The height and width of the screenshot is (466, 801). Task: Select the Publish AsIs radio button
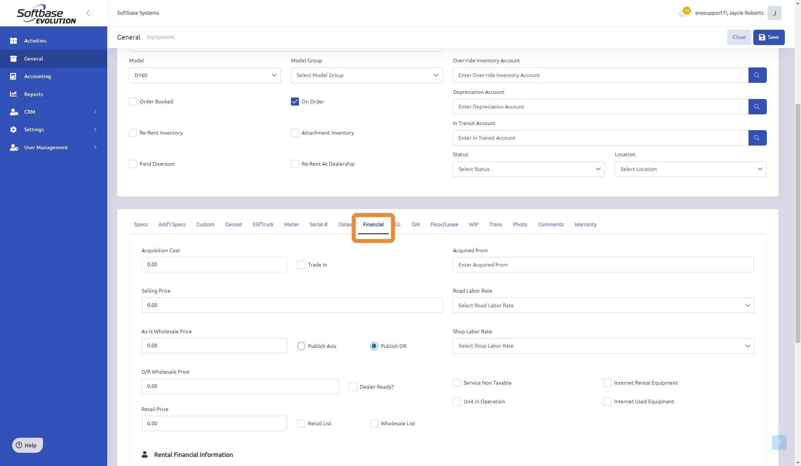pyautogui.click(x=301, y=346)
